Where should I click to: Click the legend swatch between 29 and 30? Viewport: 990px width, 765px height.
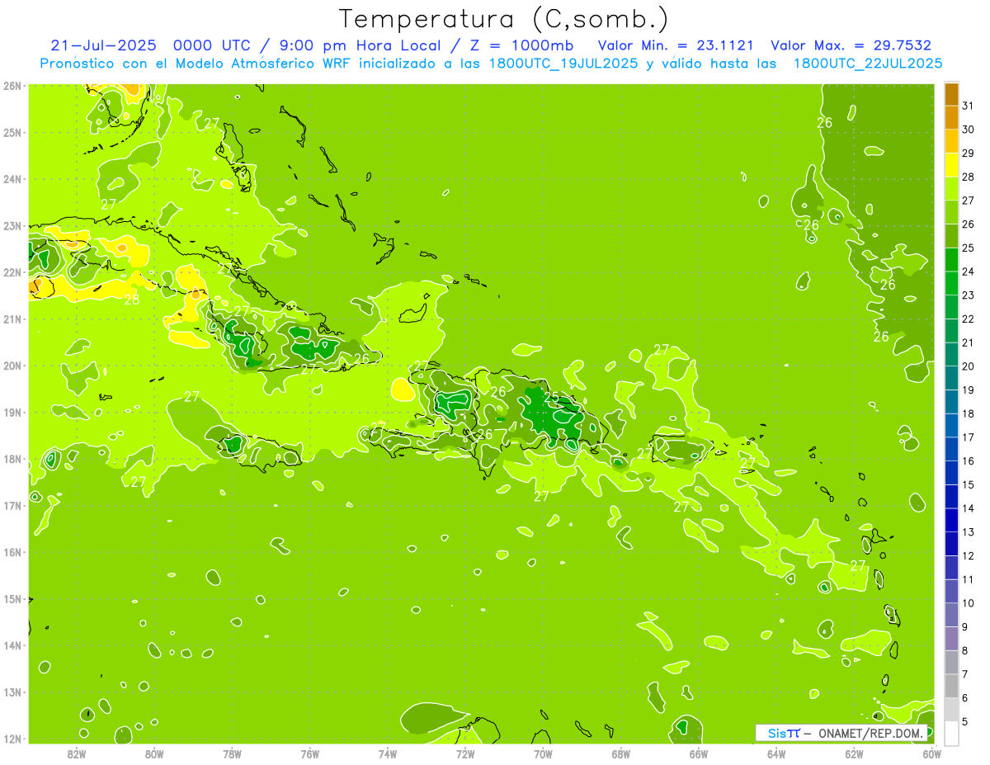click(x=951, y=141)
